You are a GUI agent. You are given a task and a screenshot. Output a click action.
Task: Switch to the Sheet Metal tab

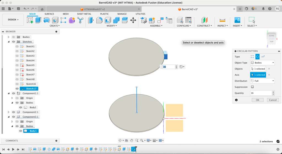[84, 14]
